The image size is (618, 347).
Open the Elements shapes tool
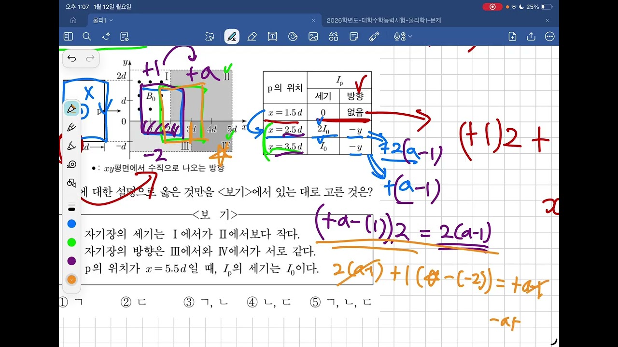[x=334, y=37]
